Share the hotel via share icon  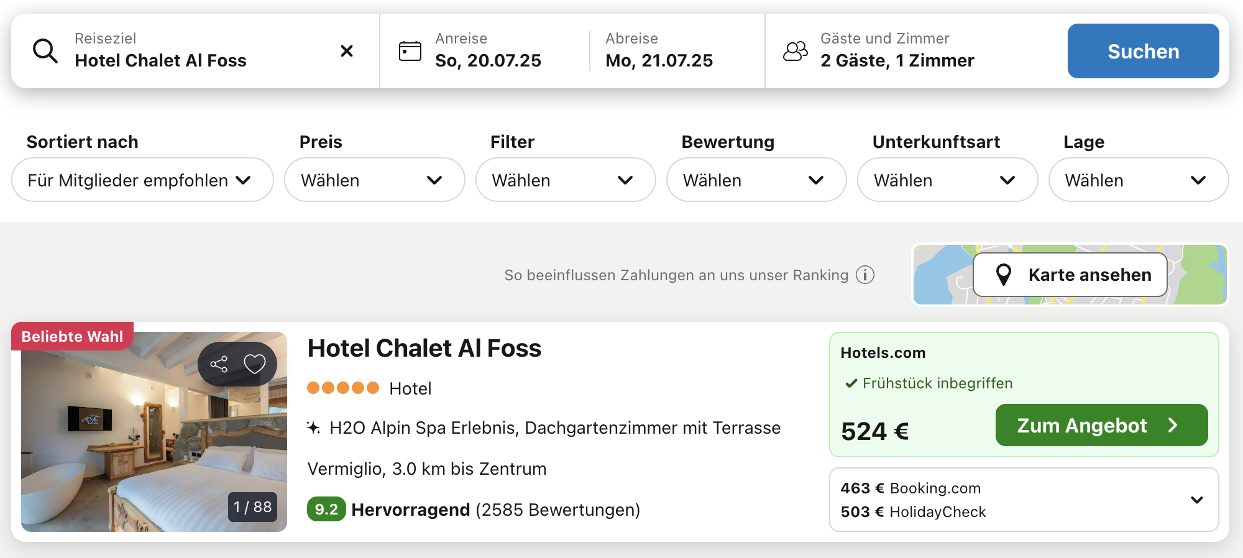[x=219, y=364]
